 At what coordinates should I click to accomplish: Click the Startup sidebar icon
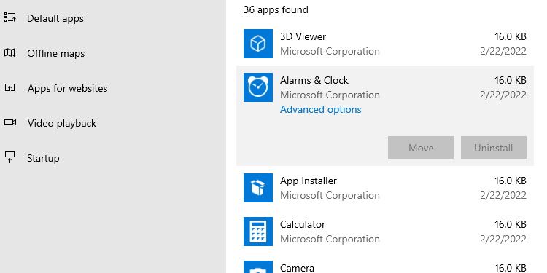10,157
